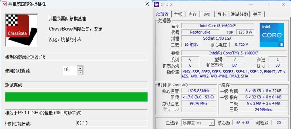Switch to the 测试分数 tab in CPU-Z

[x=239, y=14]
